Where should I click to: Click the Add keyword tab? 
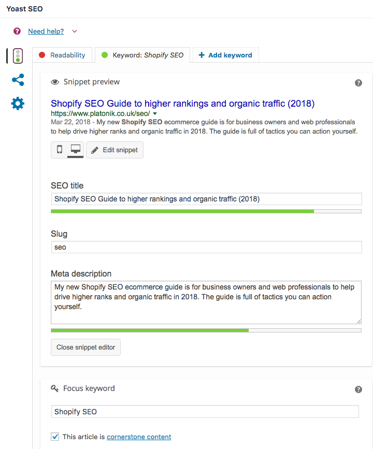pyautogui.click(x=225, y=55)
